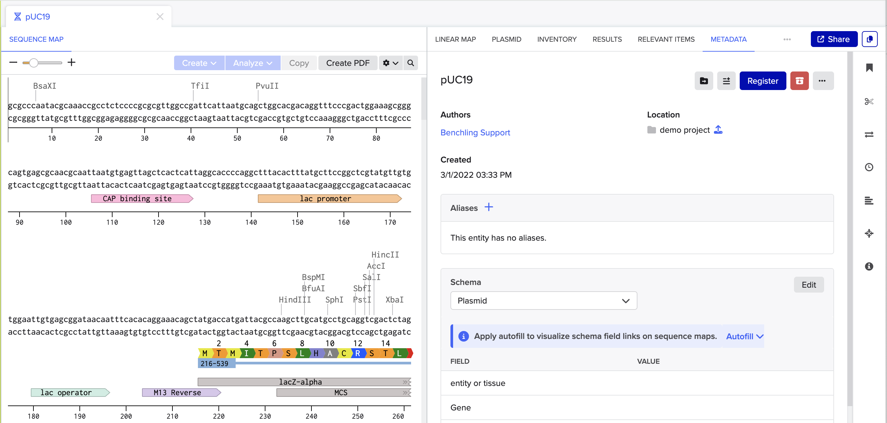Select the M13 Reverse annotation
This screenshot has height=423, width=887.
tap(181, 393)
